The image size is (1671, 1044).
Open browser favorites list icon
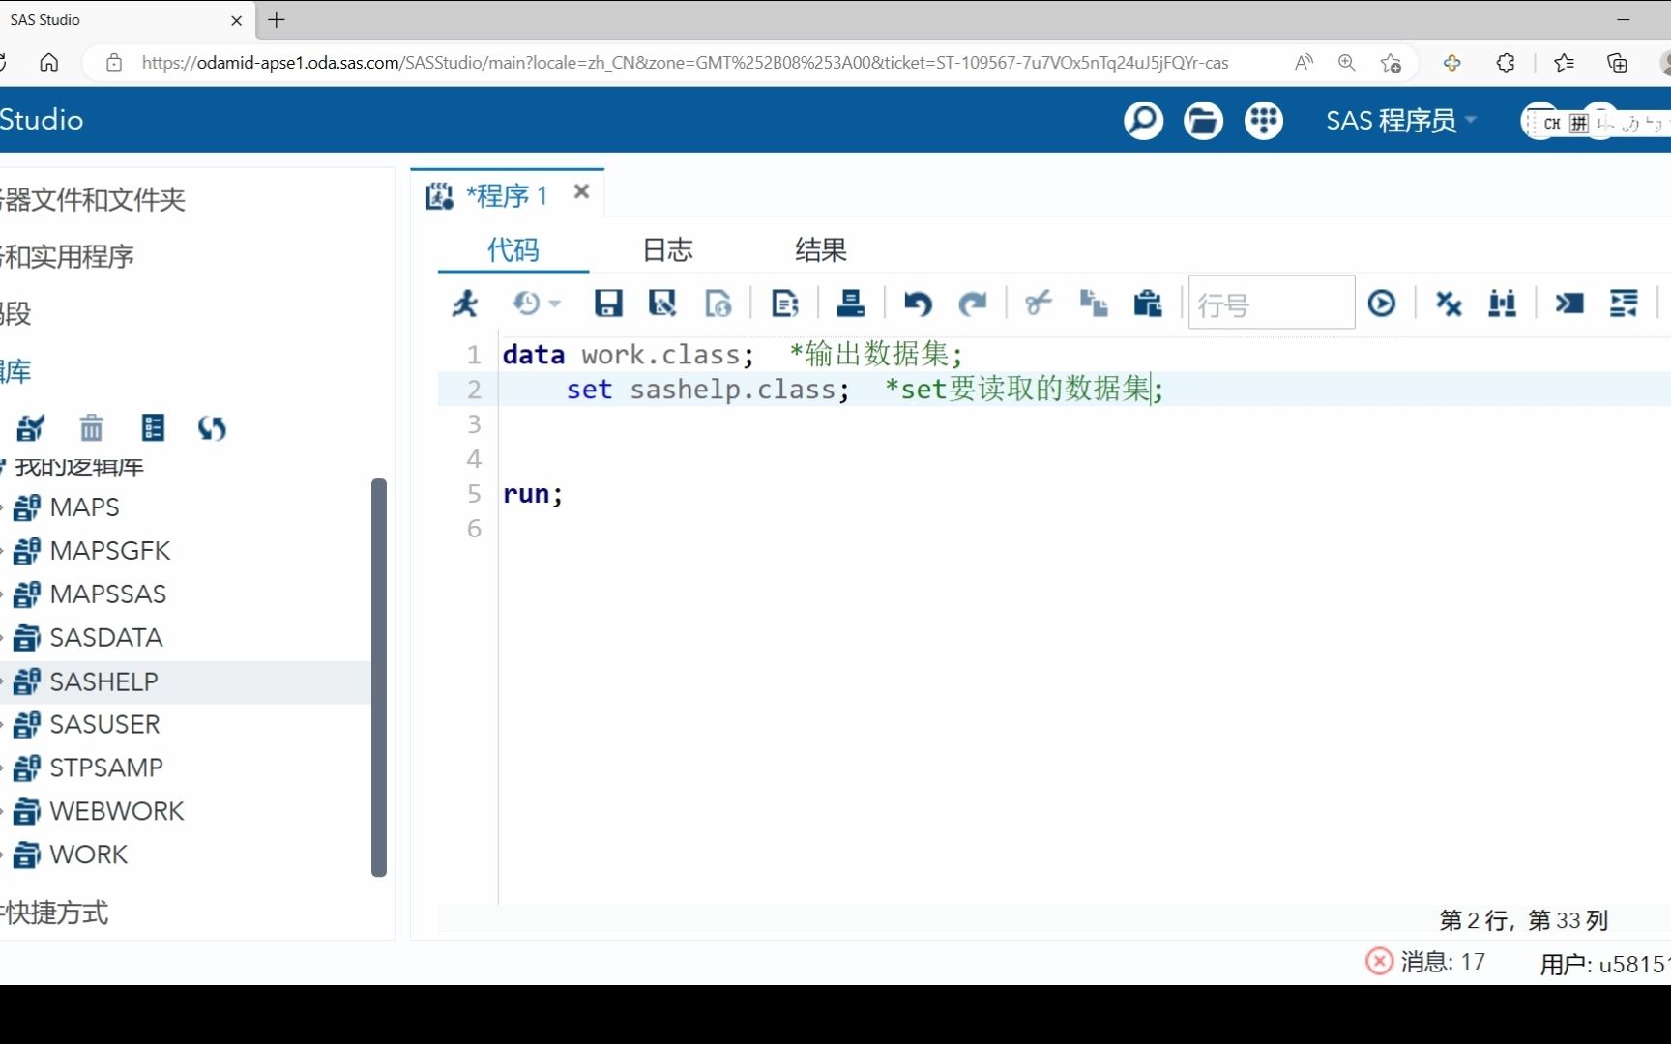pos(1564,63)
